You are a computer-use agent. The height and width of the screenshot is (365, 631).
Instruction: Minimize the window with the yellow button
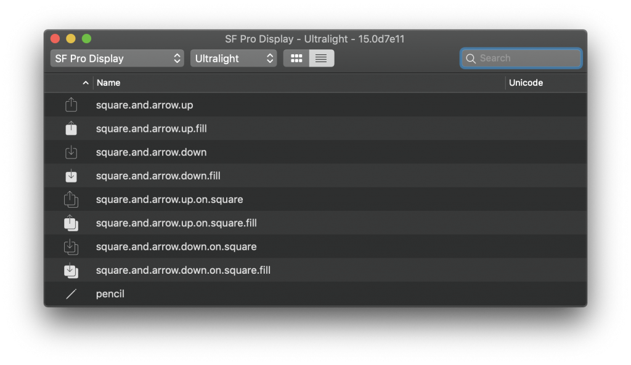[x=71, y=39]
